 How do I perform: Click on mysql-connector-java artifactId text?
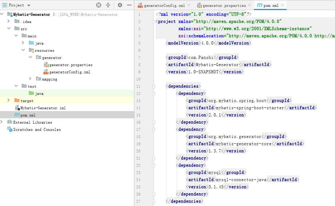(x=241, y=180)
